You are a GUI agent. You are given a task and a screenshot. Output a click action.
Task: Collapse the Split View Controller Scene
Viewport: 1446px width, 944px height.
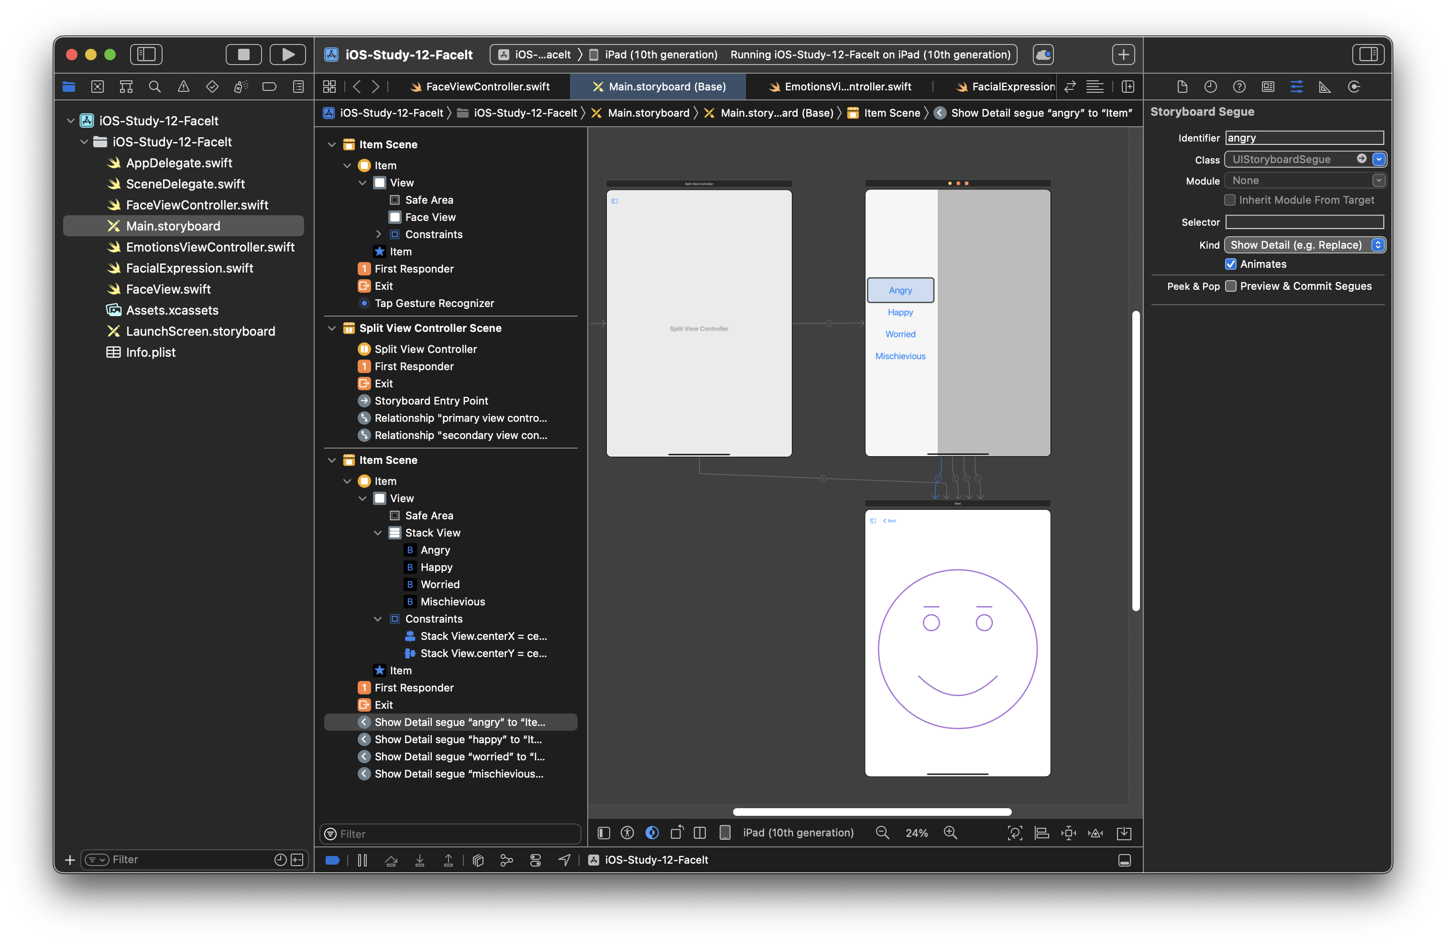(x=332, y=328)
